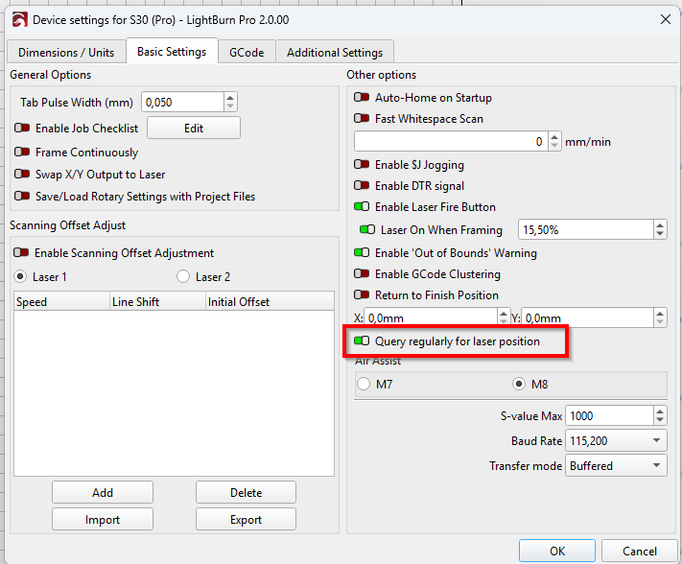The width and height of the screenshot is (682, 564).
Task: Toggle Fast Whitespace Scan switch
Action: tap(362, 118)
